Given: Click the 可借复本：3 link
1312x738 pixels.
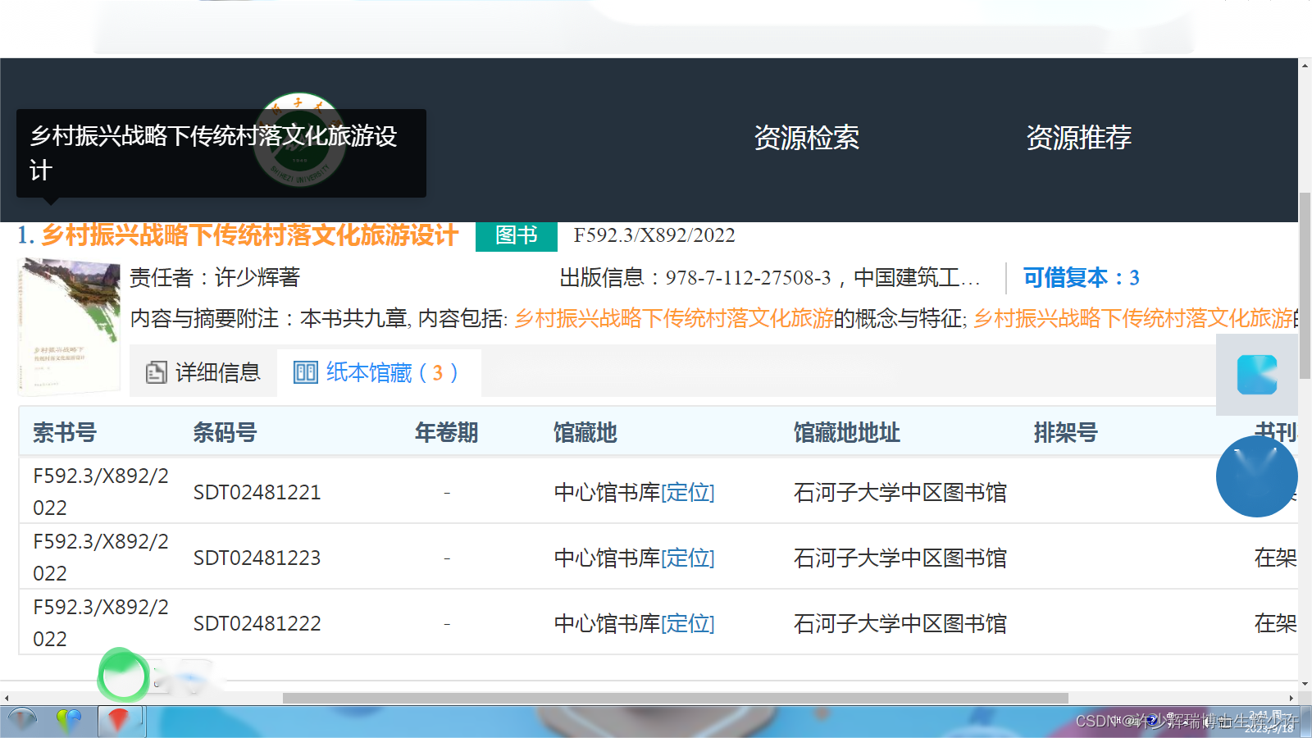Looking at the screenshot, I should pos(1081,278).
